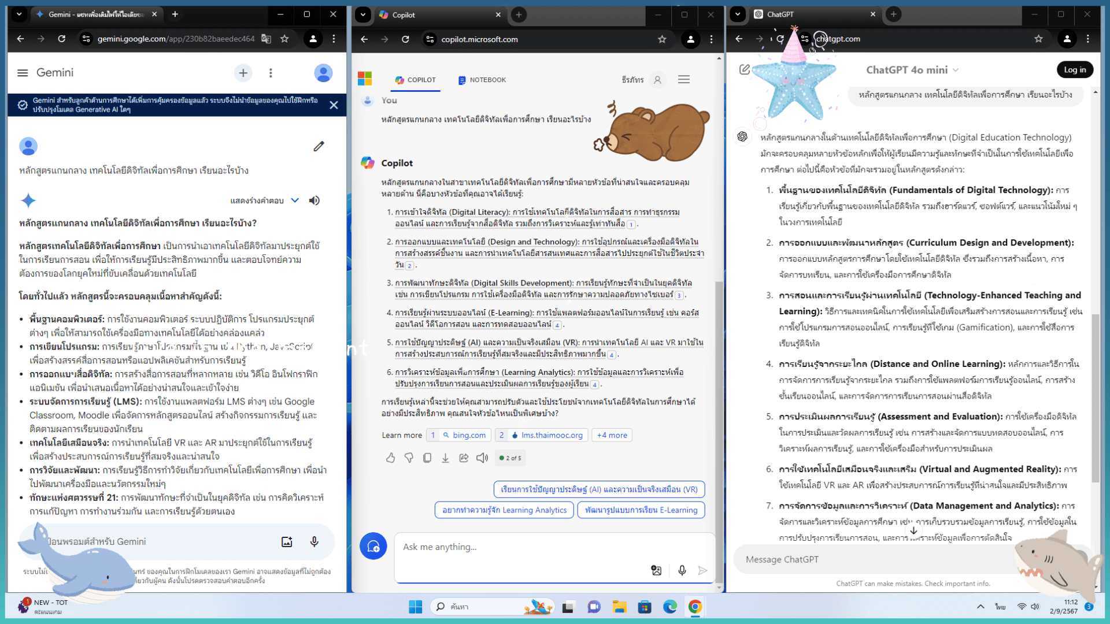Copy the Copilot response with copy icon
Image resolution: width=1110 pixels, height=624 pixels.
pyautogui.click(x=427, y=458)
